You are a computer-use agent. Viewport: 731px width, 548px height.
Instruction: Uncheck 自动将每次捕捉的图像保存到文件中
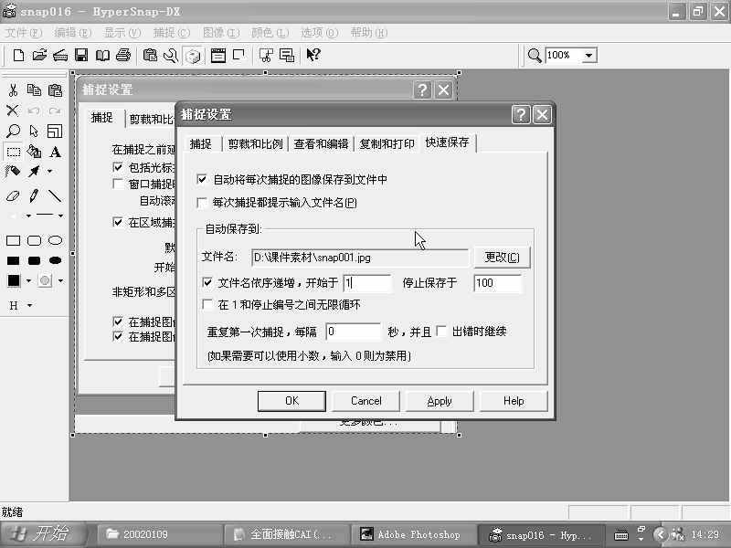click(x=203, y=179)
